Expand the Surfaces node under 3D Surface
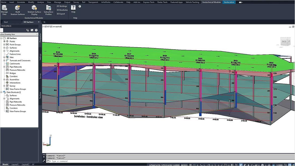The width and height of the screenshot is (295, 166). 4,48
